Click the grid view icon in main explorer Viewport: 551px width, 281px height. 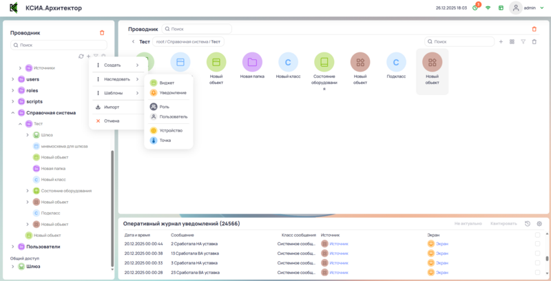coord(512,42)
